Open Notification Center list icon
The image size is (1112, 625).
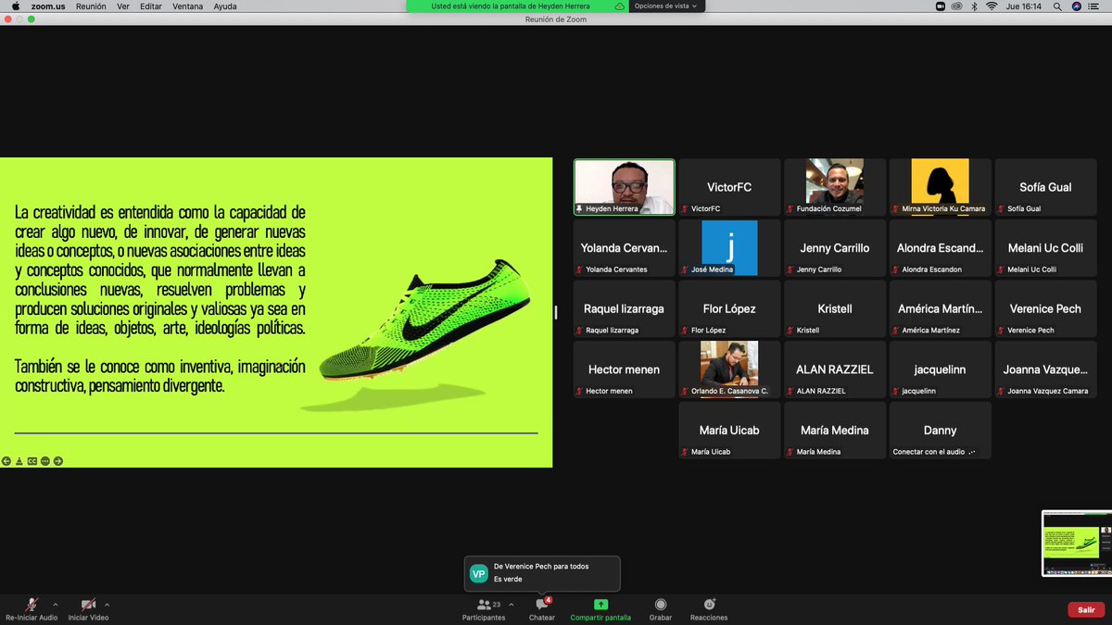tap(1095, 6)
